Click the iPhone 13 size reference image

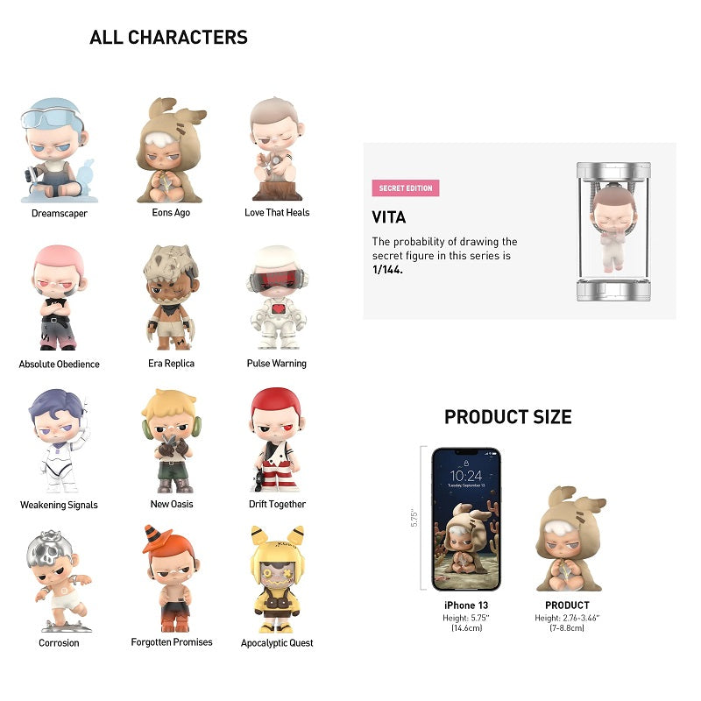pos(466,519)
